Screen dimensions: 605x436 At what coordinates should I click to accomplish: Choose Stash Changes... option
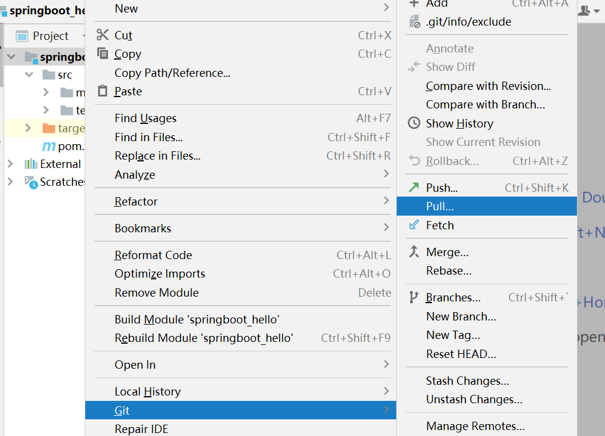(x=467, y=381)
